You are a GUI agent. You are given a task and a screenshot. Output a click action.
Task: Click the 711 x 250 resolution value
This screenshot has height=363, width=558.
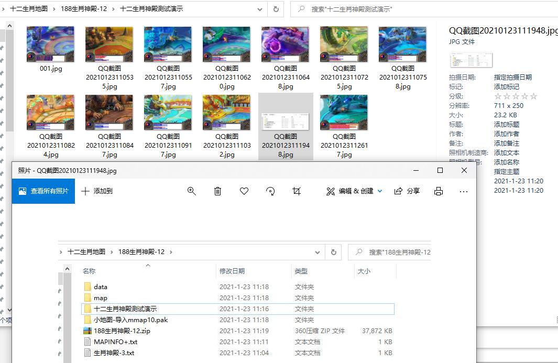509,106
